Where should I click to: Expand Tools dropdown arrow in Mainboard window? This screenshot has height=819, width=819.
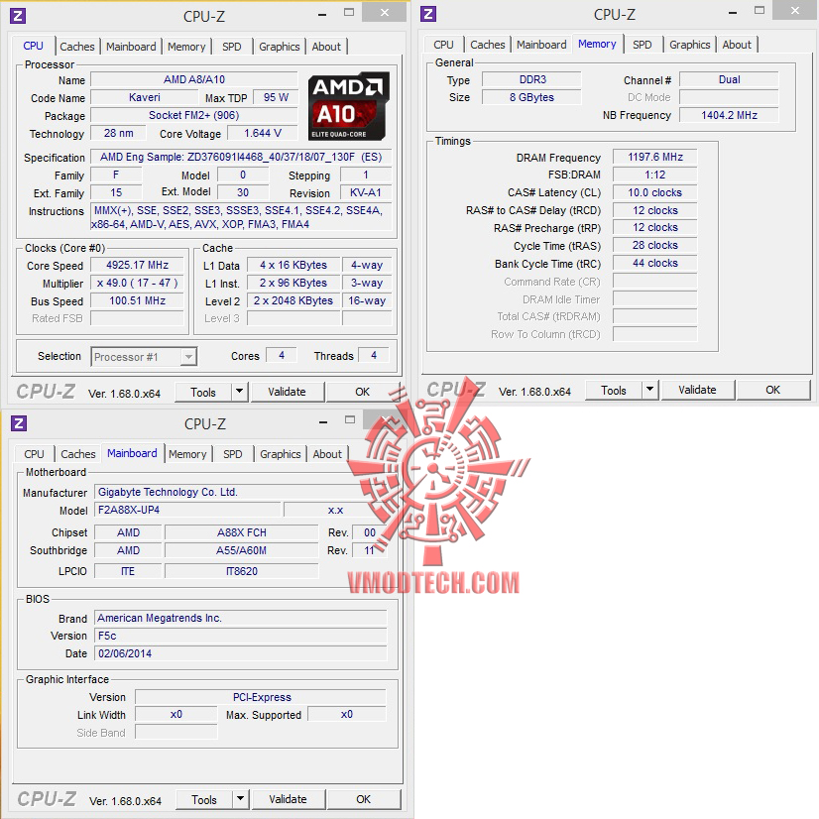240,798
